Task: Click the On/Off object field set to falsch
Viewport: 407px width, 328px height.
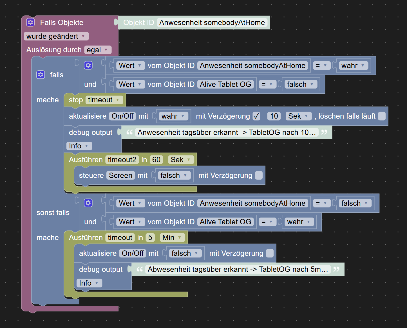Action: tap(133, 253)
